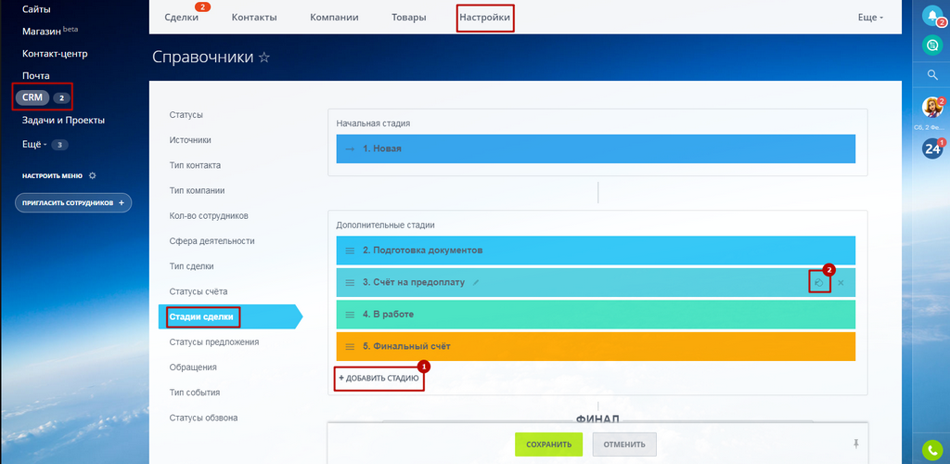Add Справочники page to favorites star

(264, 58)
